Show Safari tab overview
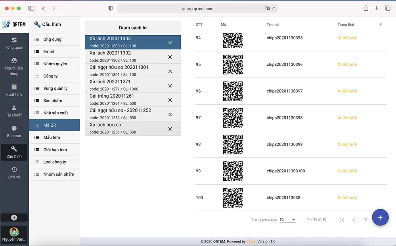 [388, 8]
